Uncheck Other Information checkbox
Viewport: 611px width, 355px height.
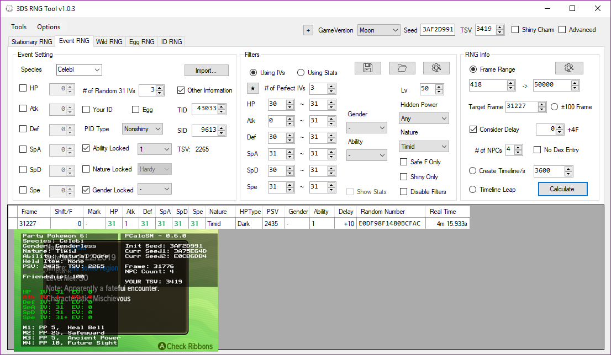[181, 90]
